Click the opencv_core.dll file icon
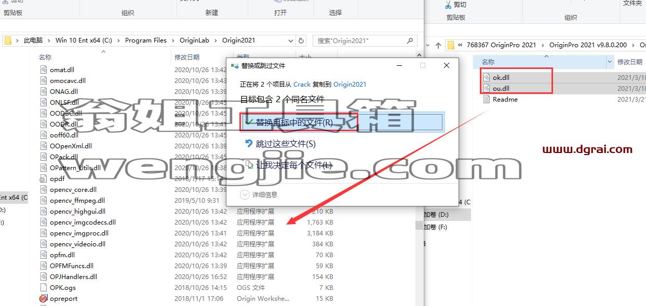 [44, 189]
